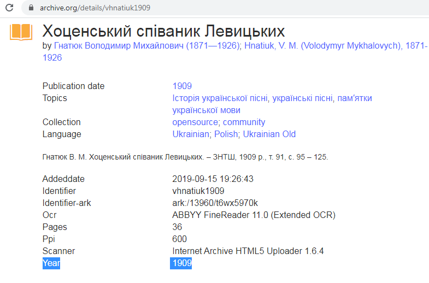Open the українські пісні topic link
The image size is (429, 283).
(x=302, y=98)
